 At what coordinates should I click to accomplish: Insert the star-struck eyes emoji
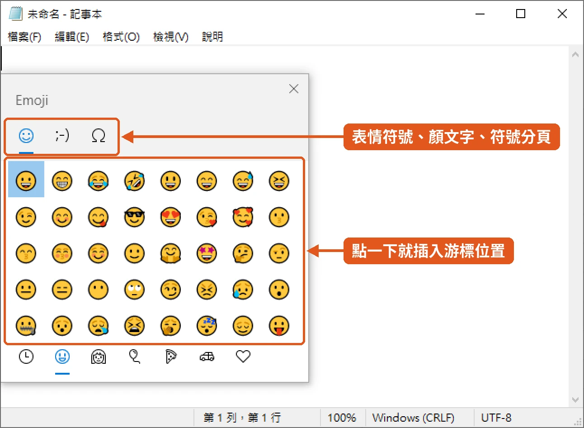point(207,253)
